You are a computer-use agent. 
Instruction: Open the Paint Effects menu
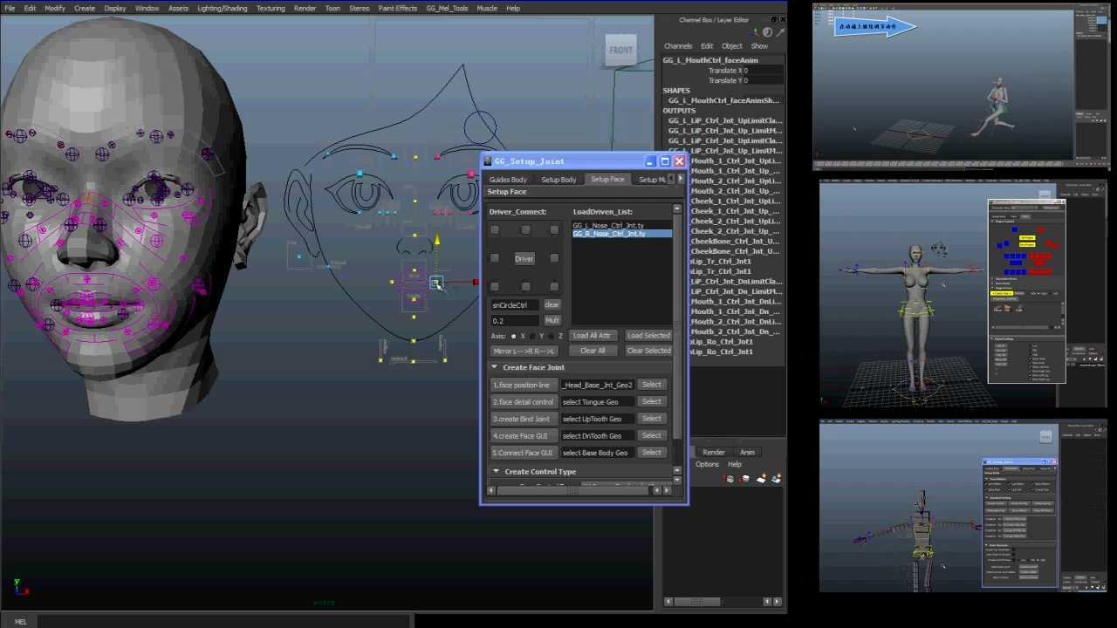coord(397,8)
